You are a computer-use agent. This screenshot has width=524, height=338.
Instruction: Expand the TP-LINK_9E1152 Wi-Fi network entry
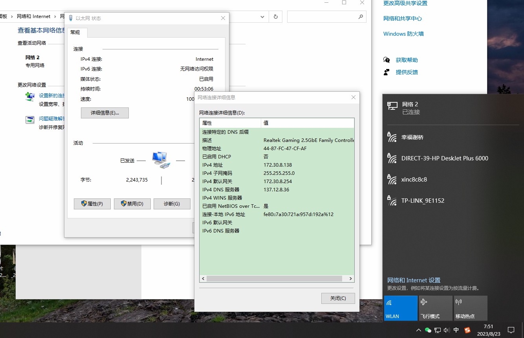coord(423,201)
